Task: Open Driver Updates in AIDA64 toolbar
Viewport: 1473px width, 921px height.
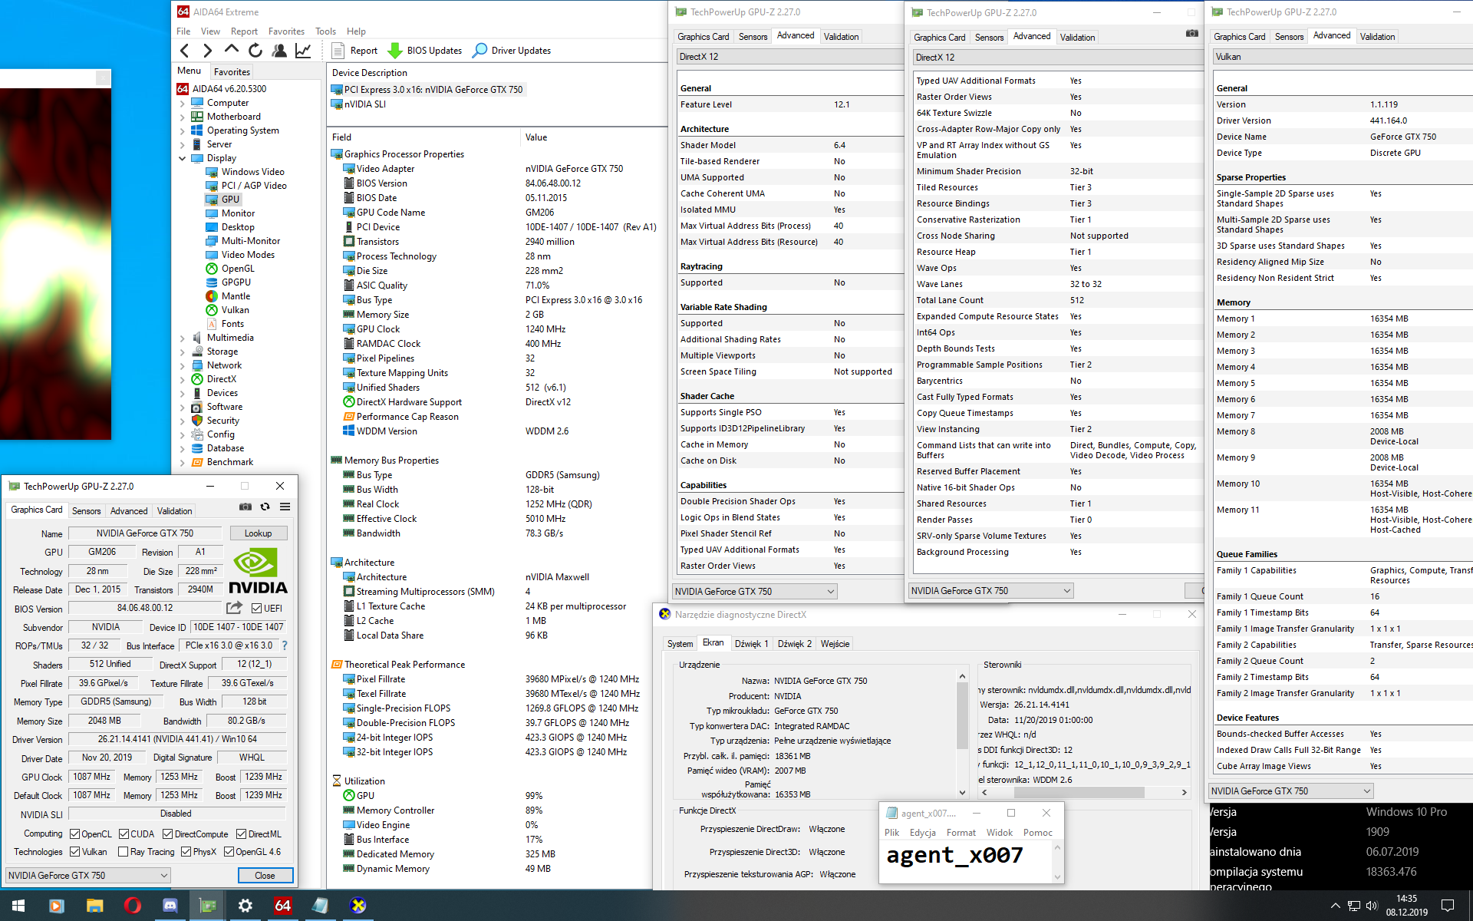Action: [512, 51]
